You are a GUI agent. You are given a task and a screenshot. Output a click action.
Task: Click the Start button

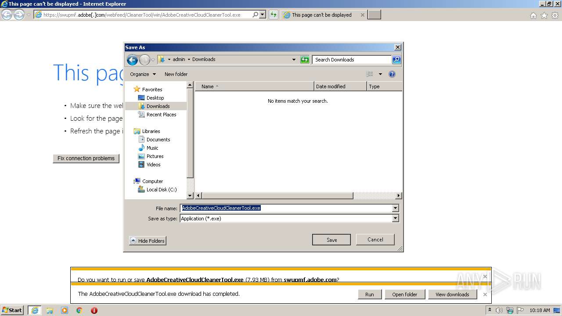(x=12, y=310)
